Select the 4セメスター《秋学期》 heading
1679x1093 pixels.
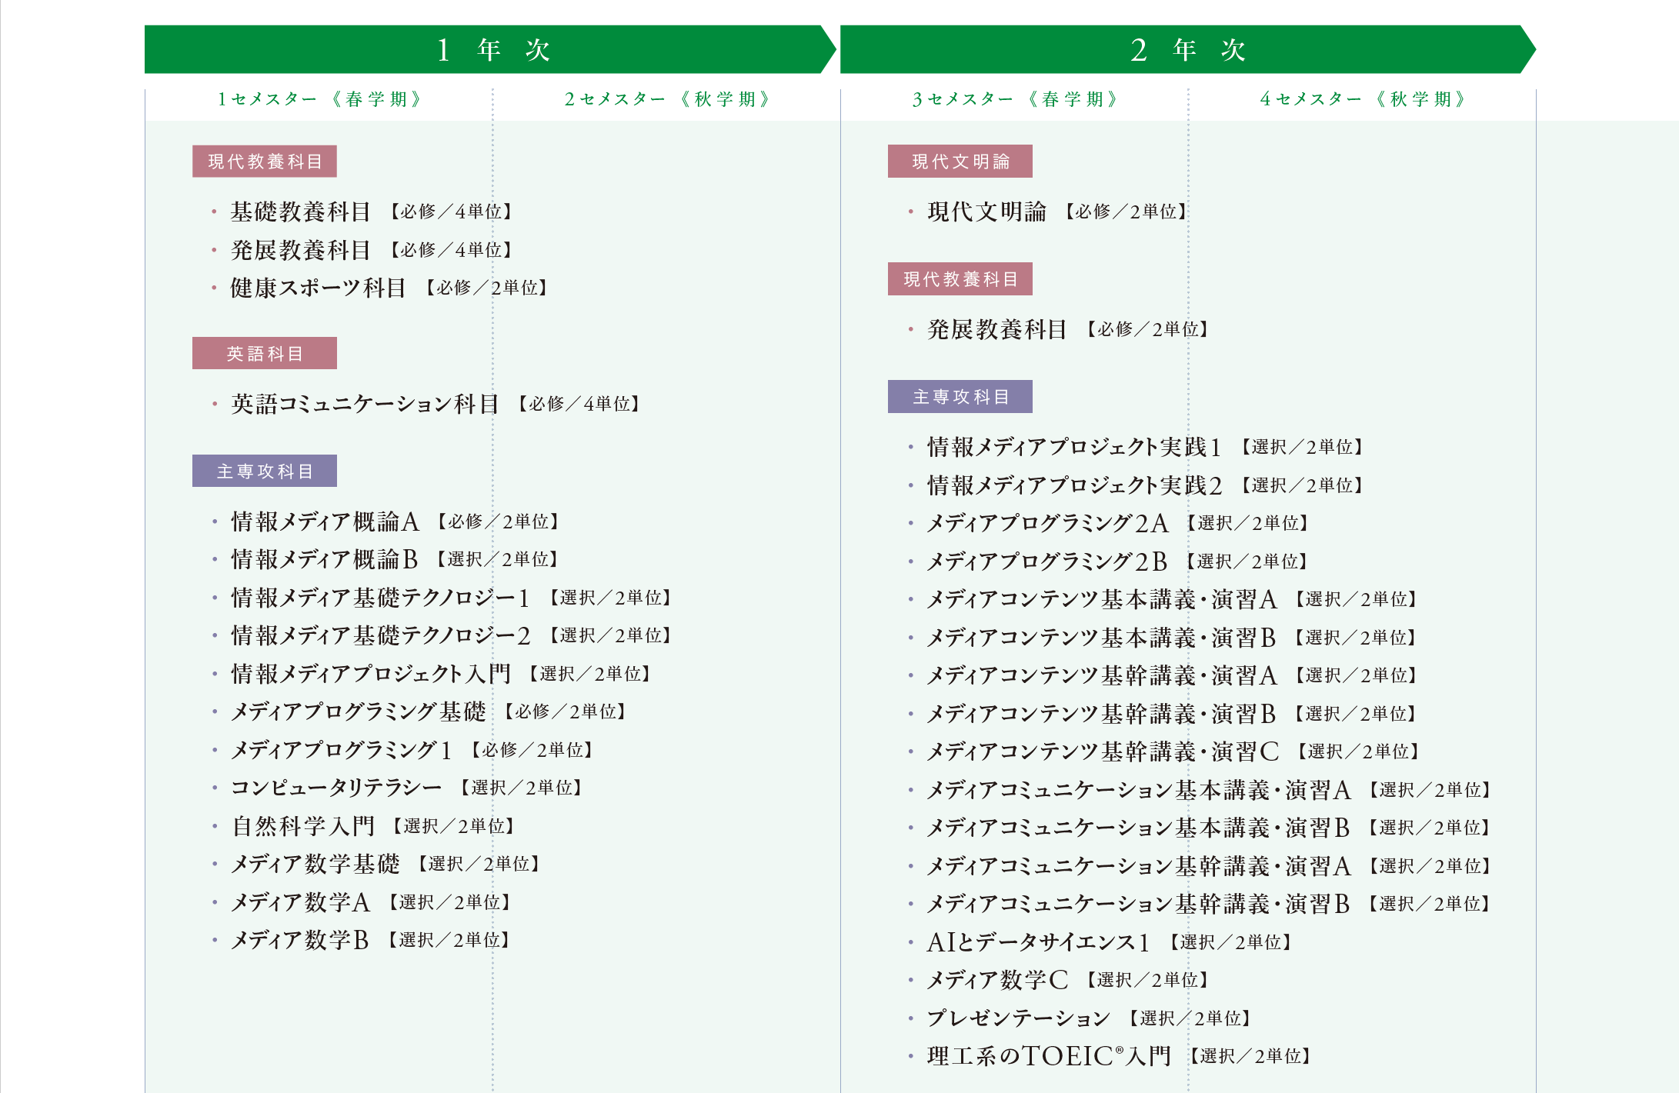pos(1363,99)
